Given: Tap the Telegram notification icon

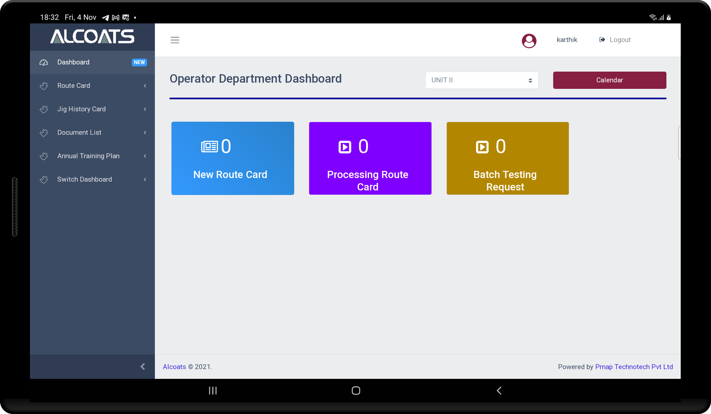Looking at the screenshot, I should (x=105, y=18).
